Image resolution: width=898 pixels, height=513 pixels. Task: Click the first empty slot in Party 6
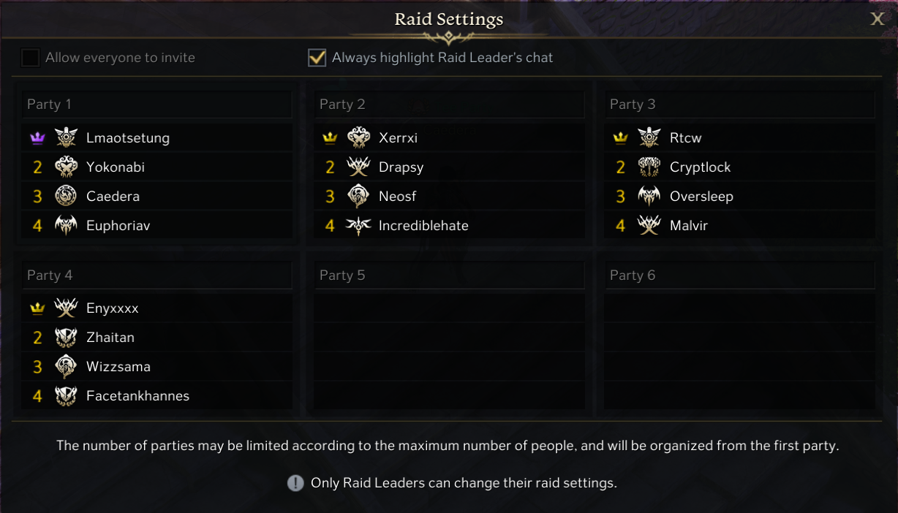tap(739, 308)
